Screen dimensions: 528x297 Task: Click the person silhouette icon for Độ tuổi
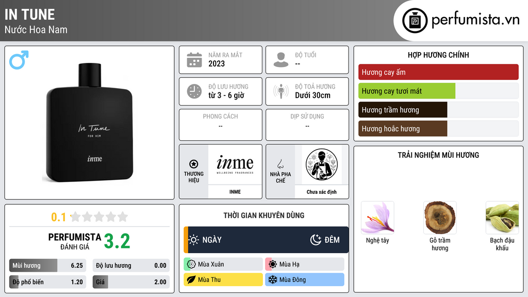pos(281,60)
